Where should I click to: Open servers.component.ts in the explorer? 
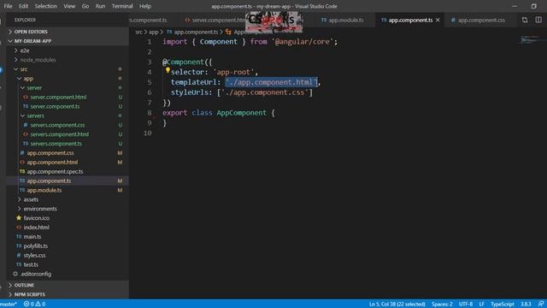click(x=68, y=144)
